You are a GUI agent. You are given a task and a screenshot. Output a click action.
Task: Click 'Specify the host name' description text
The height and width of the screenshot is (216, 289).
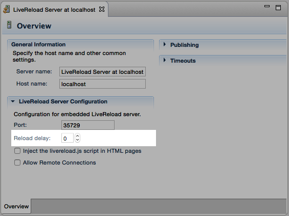coord(69,57)
